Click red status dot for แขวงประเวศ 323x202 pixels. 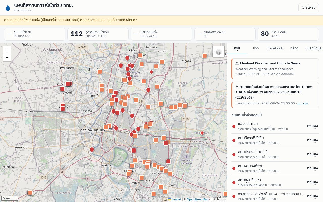point(234,127)
